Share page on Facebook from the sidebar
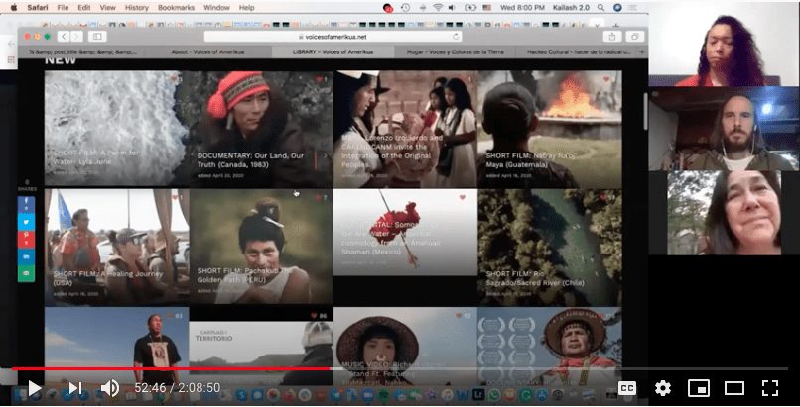 coord(26,205)
